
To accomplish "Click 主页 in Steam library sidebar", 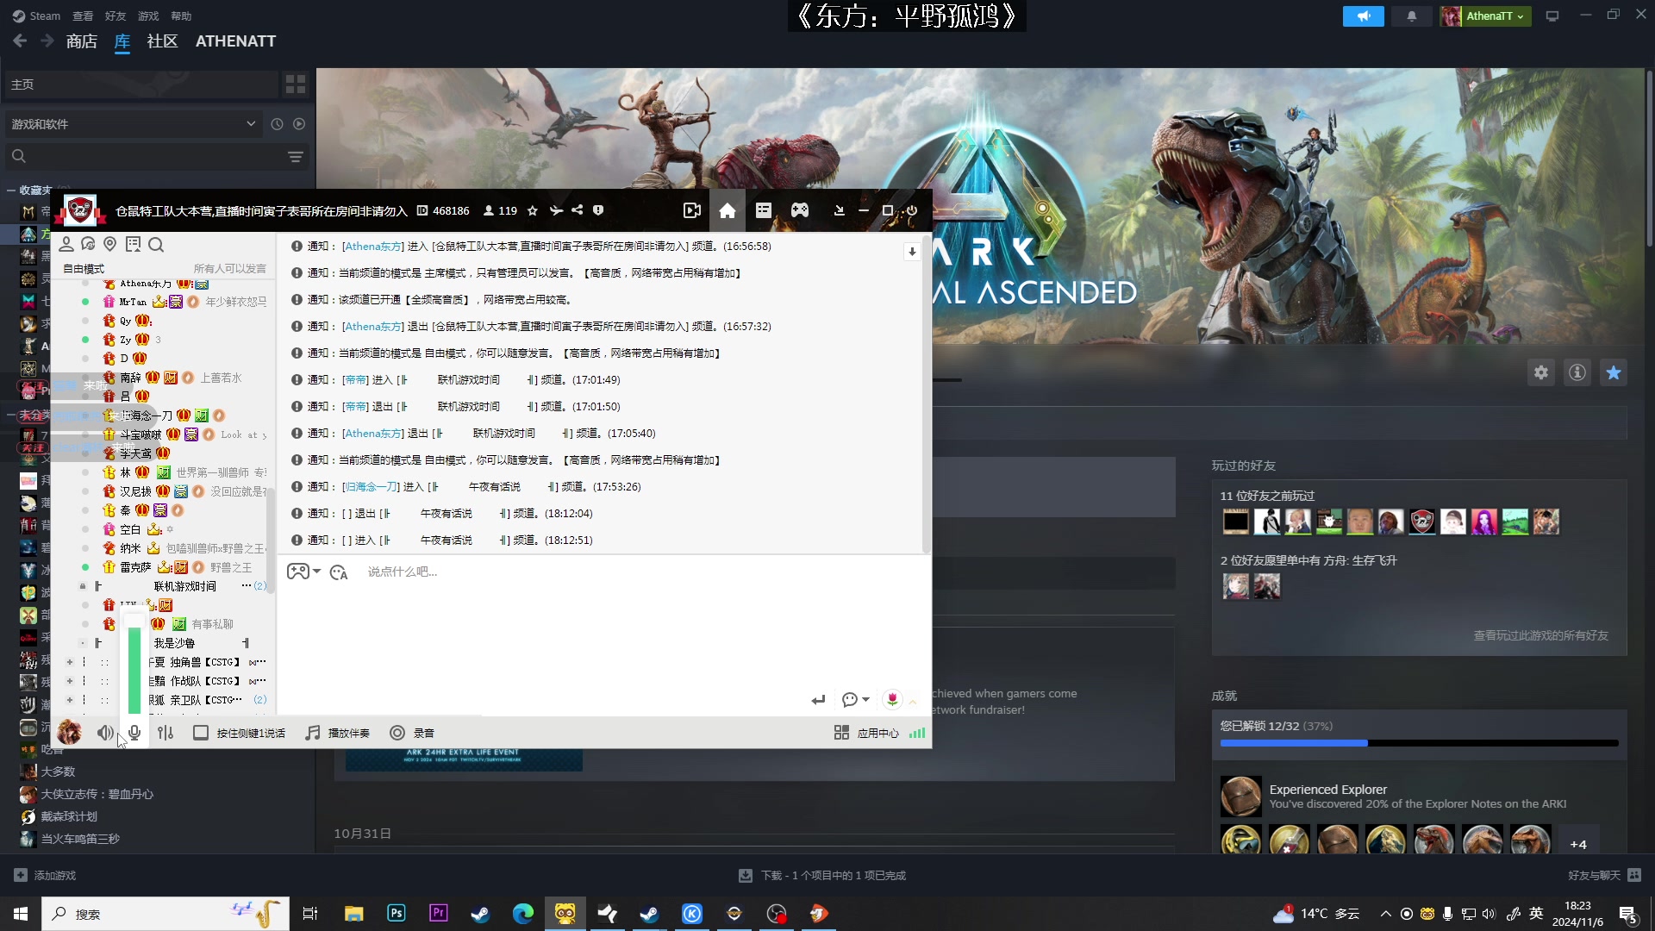I will click(x=141, y=84).
